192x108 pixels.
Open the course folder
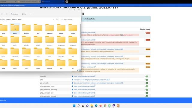pyautogui.click(x=3, y=52)
